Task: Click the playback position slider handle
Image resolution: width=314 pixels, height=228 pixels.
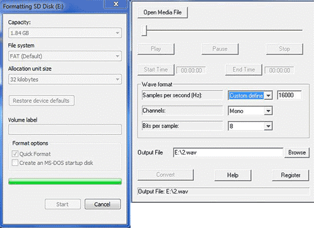Action: click(x=144, y=30)
